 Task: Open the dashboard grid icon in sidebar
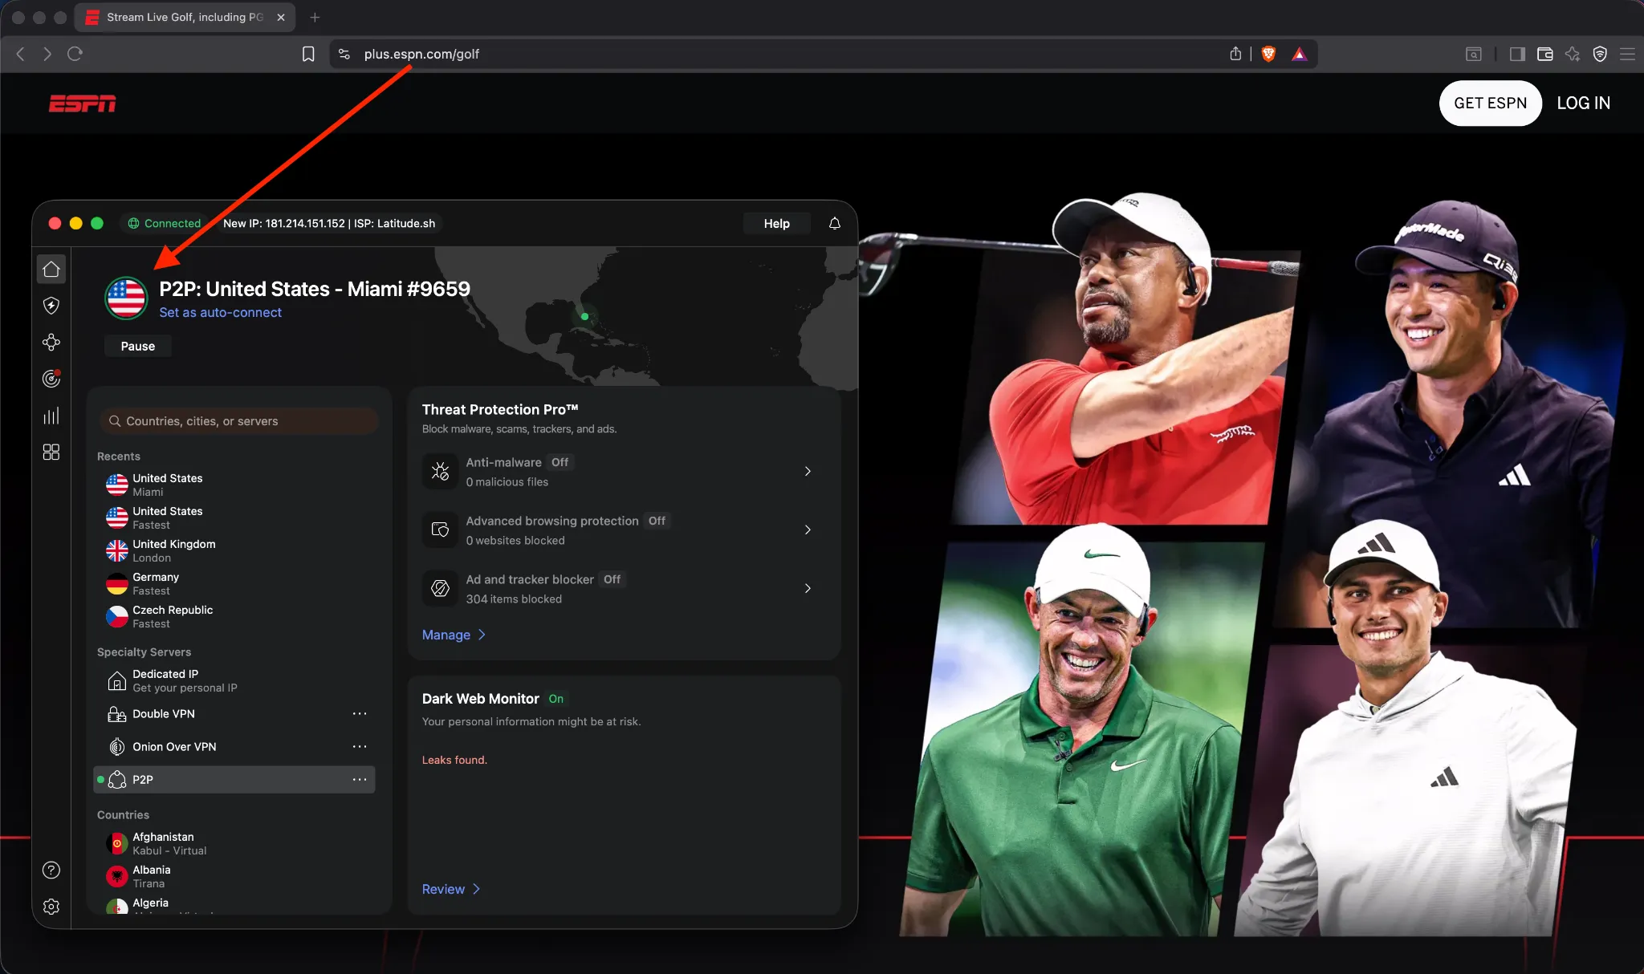51,452
